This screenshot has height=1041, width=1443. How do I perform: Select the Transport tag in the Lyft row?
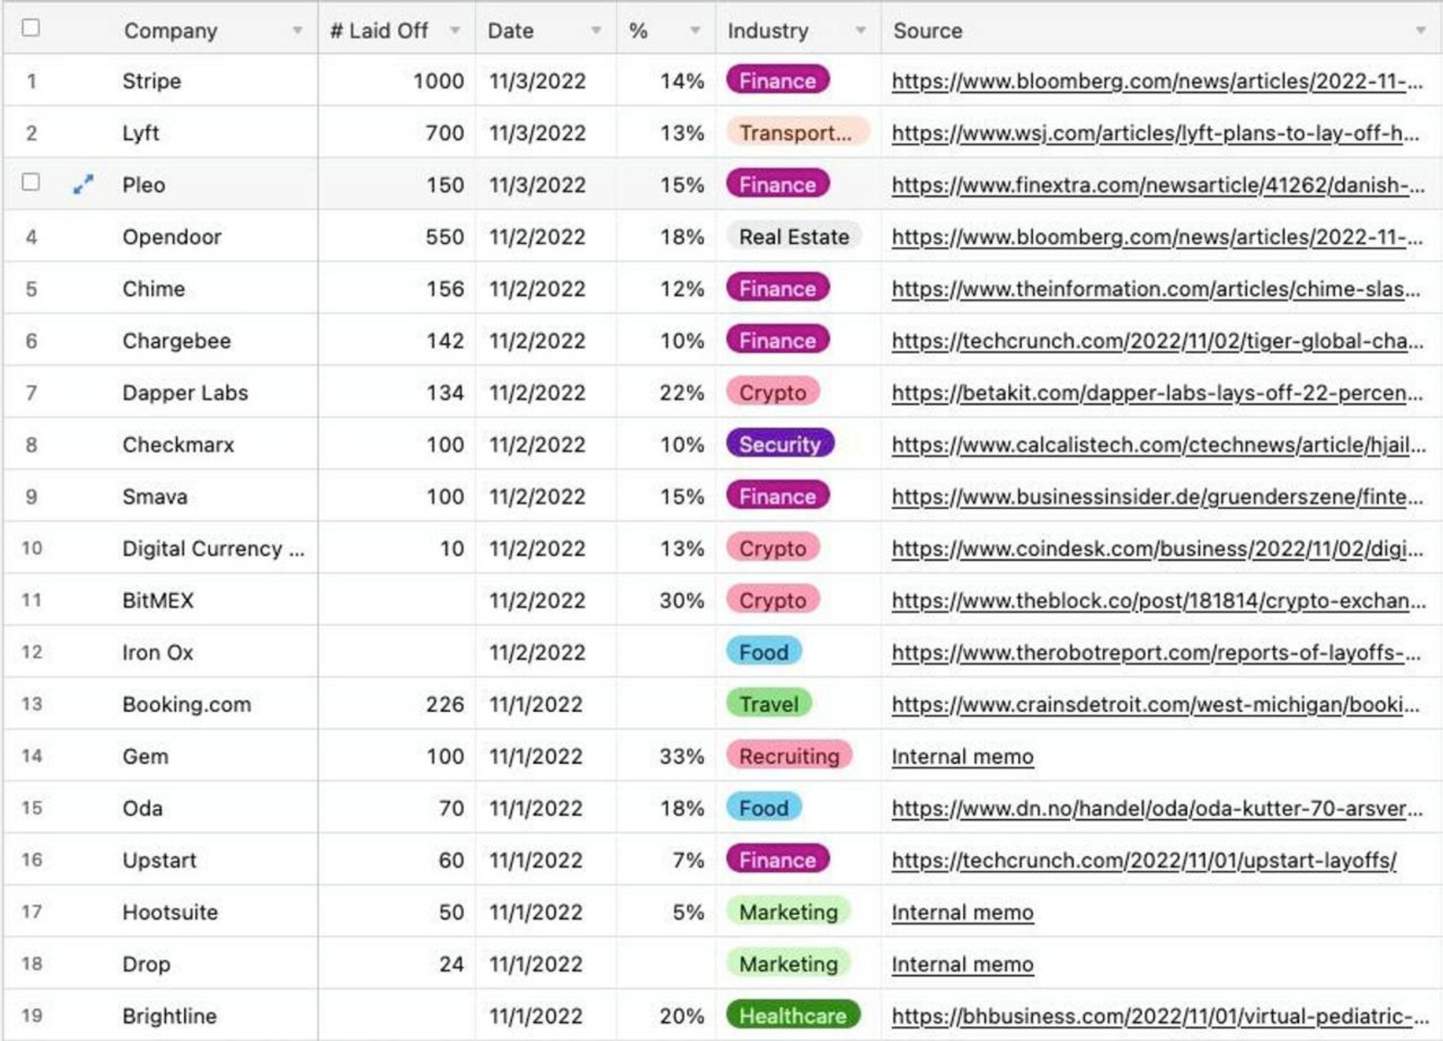pos(798,133)
